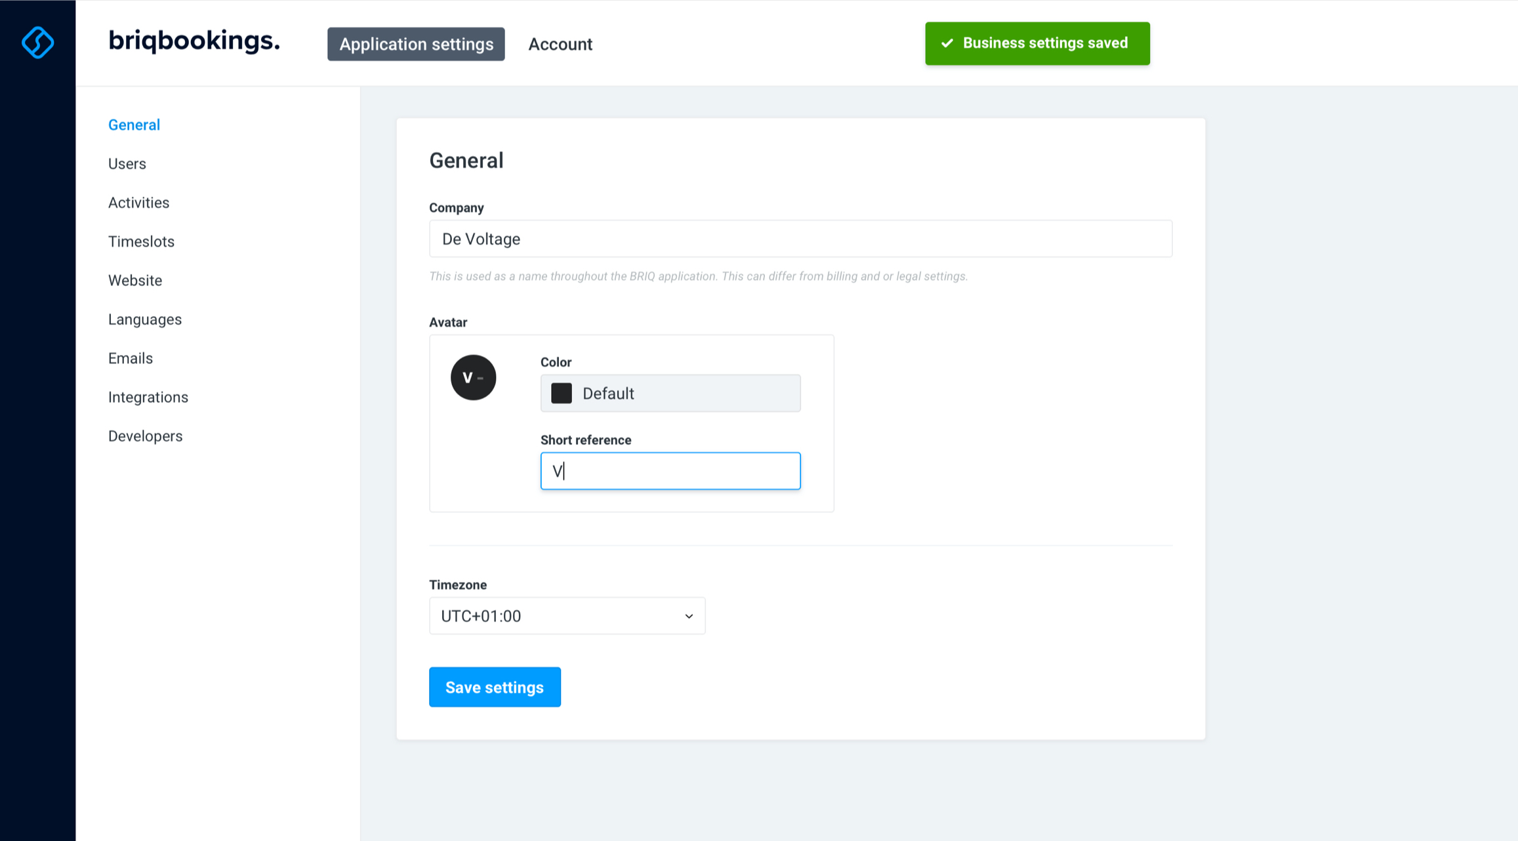Click the briqbookings wordmark logo
1518x841 pixels.
pos(194,41)
